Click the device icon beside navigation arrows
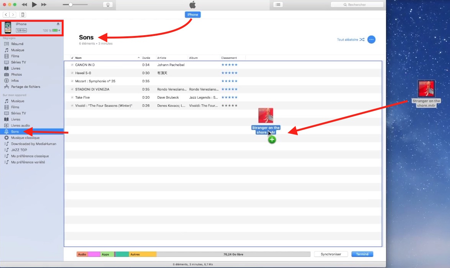 (23, 15)
